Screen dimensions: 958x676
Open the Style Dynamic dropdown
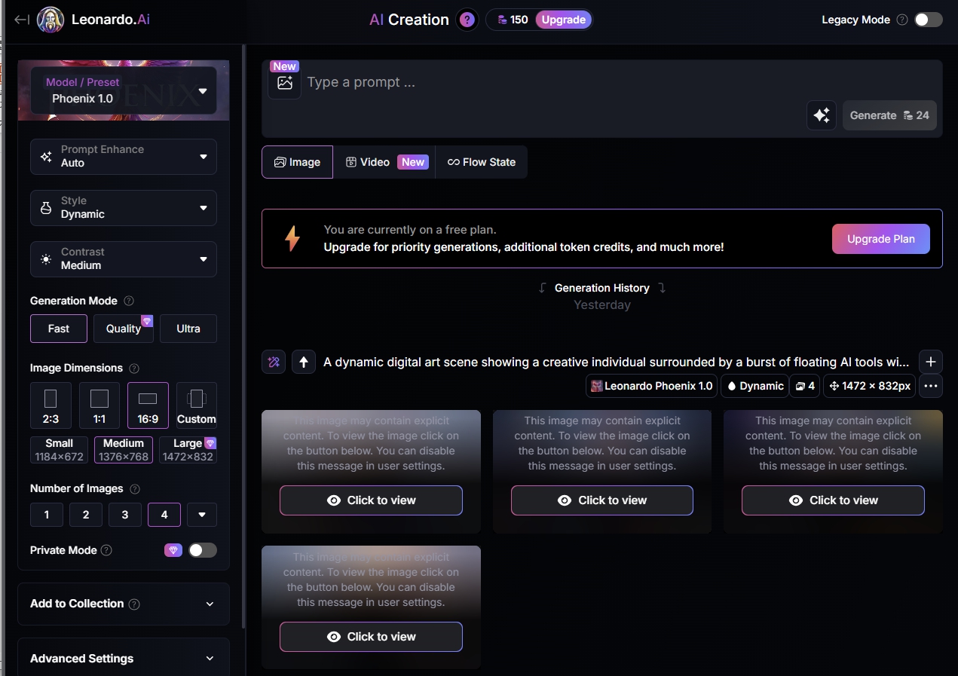(x=124, y=208)
